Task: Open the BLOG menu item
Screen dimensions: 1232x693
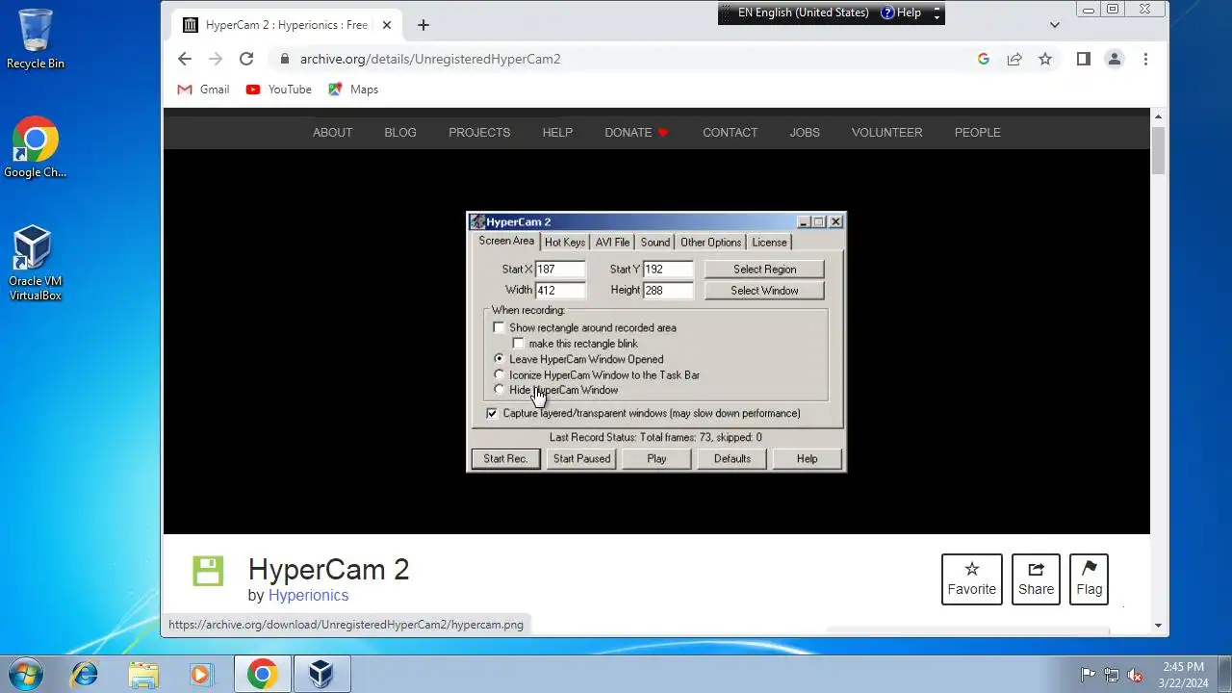Action: [400, 133]
